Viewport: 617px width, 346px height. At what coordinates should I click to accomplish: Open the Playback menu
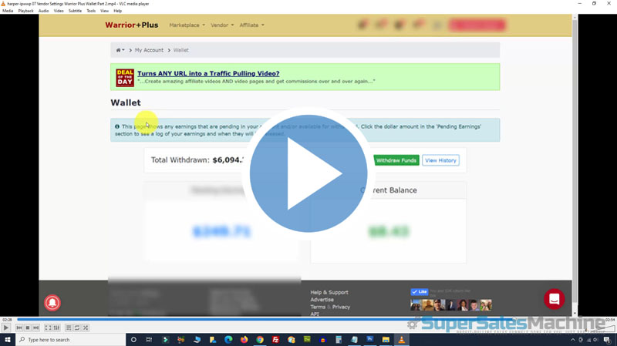tap(25, 11)
